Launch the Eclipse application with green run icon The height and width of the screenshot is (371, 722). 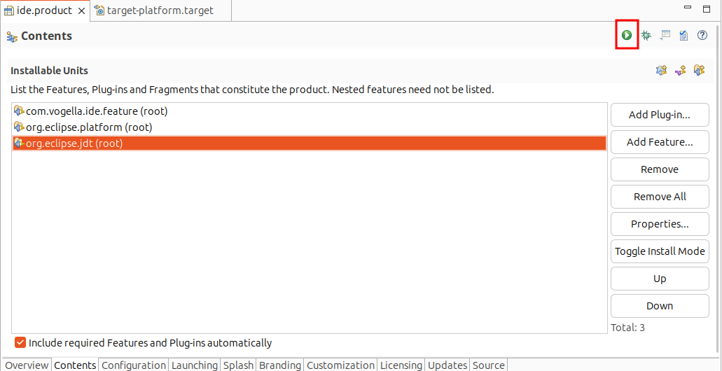[627, 35]
